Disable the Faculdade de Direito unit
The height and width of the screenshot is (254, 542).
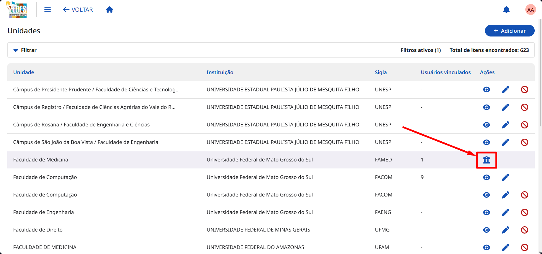[x=524, y=230]
